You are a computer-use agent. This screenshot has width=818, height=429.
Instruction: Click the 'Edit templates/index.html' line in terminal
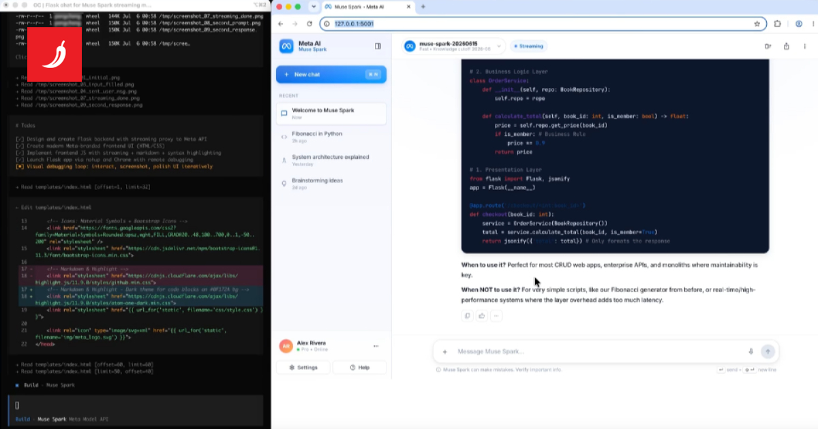tap(53, 207)
